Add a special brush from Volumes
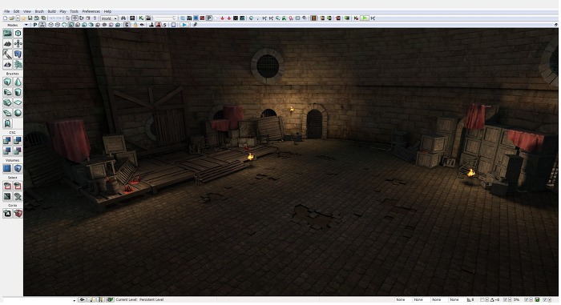Image resolution: width=561 pixels, height=305 pixels. [7, 168]
